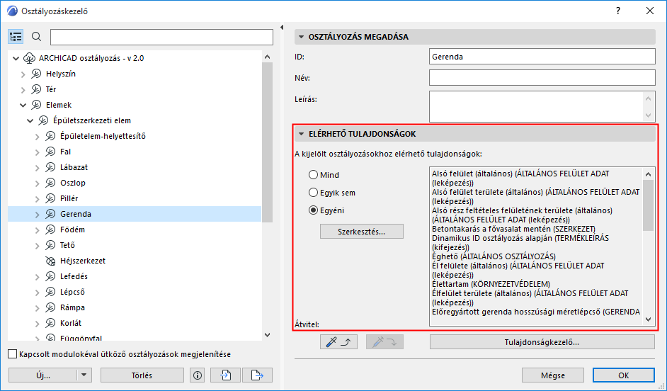Collapse the ARCHICAD osztályozás root node

click(x=16, y=58)
